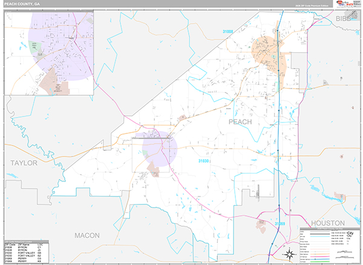The height and width of the screenshot is (265, 363).
Task: Click the 31069 ZIP code label
Action: (x=280, y=224)
